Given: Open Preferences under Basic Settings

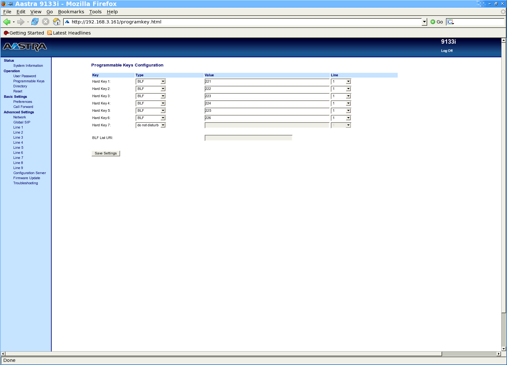Looking at the screenshot, I should tap(23, 102).
